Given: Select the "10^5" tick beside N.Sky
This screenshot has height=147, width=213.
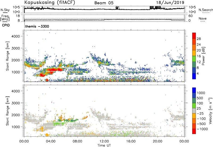Looking at the screenshot, I should (16, 7).
